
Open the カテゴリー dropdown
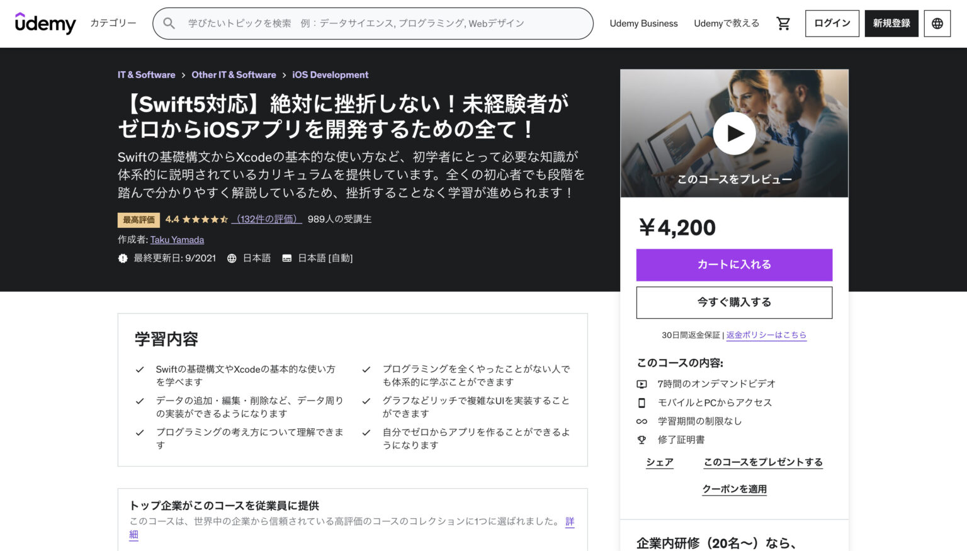[112, 23]
